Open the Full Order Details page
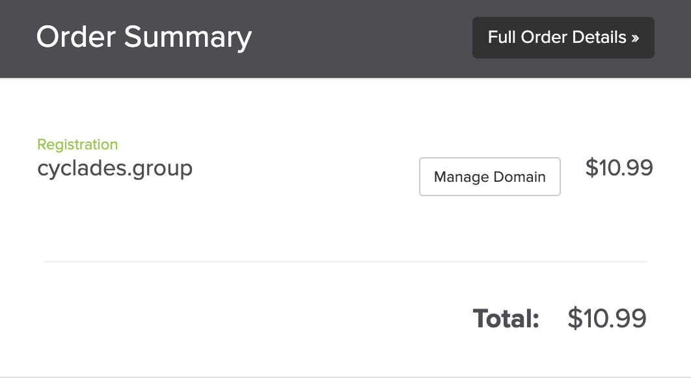Viewport: 691px width, 378px height. click(563, 38)
